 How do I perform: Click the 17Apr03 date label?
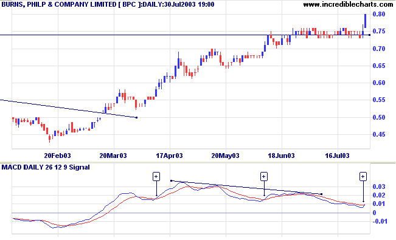tap(169, 156)
